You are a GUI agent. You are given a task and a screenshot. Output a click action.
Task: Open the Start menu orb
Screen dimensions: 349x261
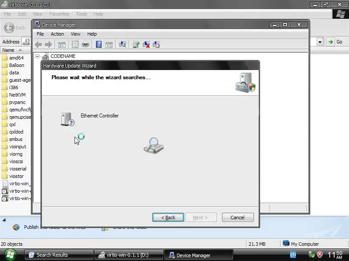coord(10,255)
